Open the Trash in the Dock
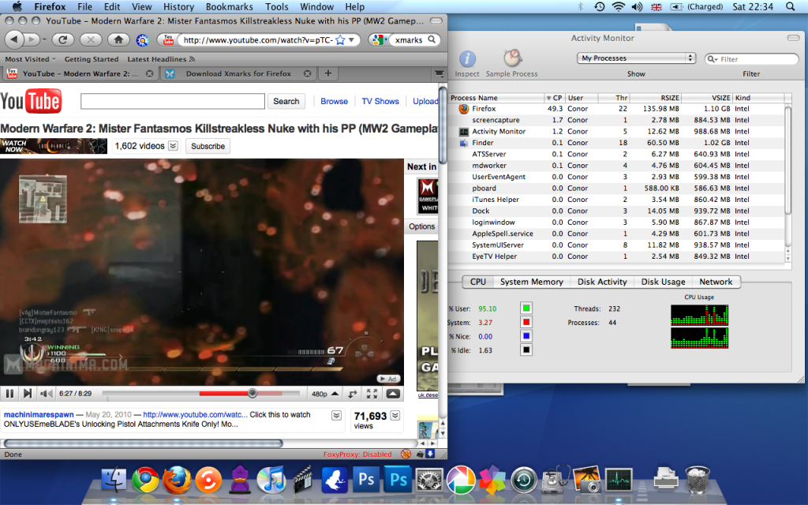Screen dimensions: 808x505 click(698, 479)
